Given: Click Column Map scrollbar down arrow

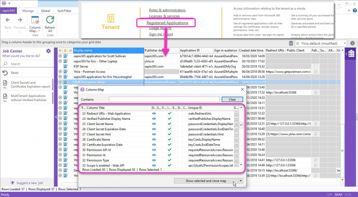Looking at the screenshot, I should coord(241,165).
